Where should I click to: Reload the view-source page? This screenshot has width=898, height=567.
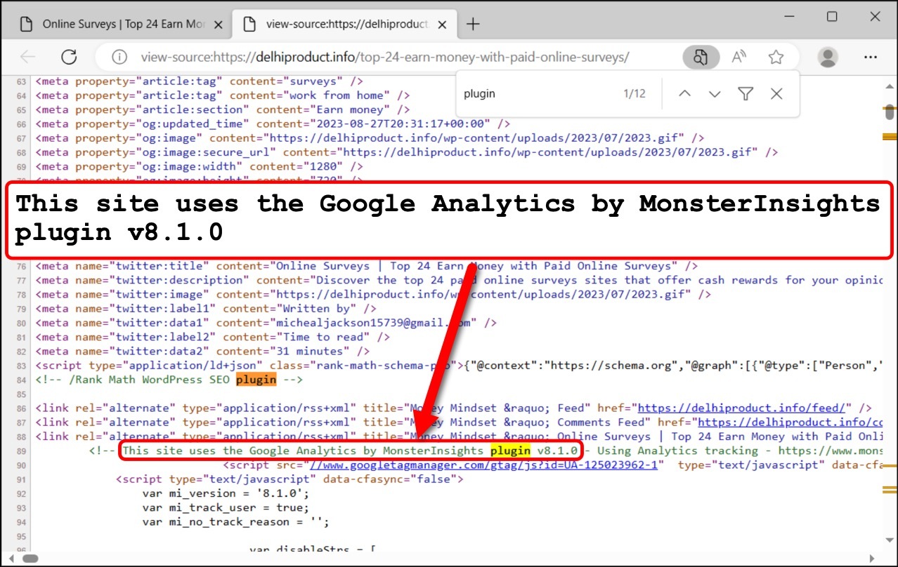click(69, 57)
